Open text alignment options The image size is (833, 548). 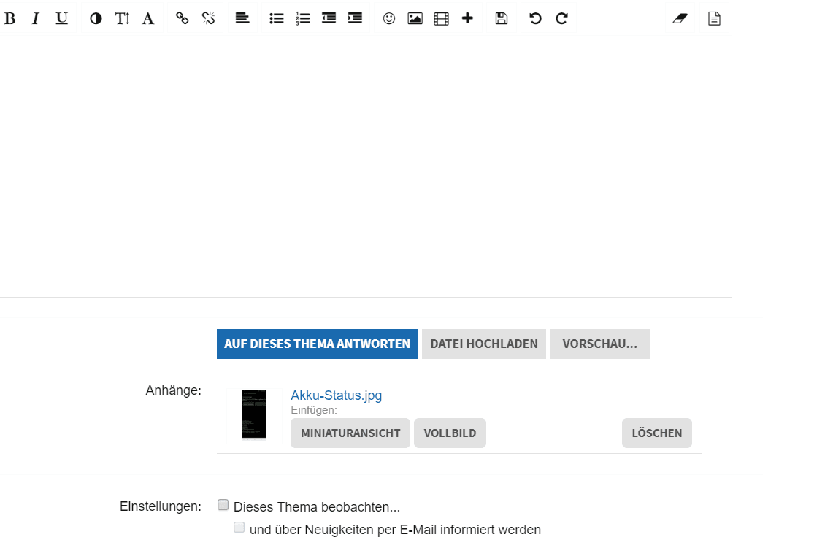click(242, 18)
